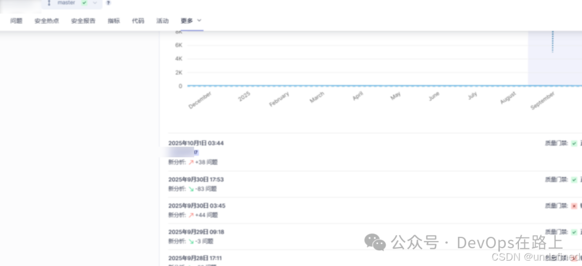
Task: Select analysis entry 2025年10月1日 03:44
Action: click(196, 143)
